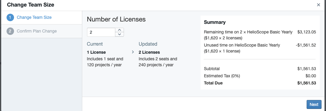
Task: Click the 'Includes 2 seats and' description
Action: (158, 59)
